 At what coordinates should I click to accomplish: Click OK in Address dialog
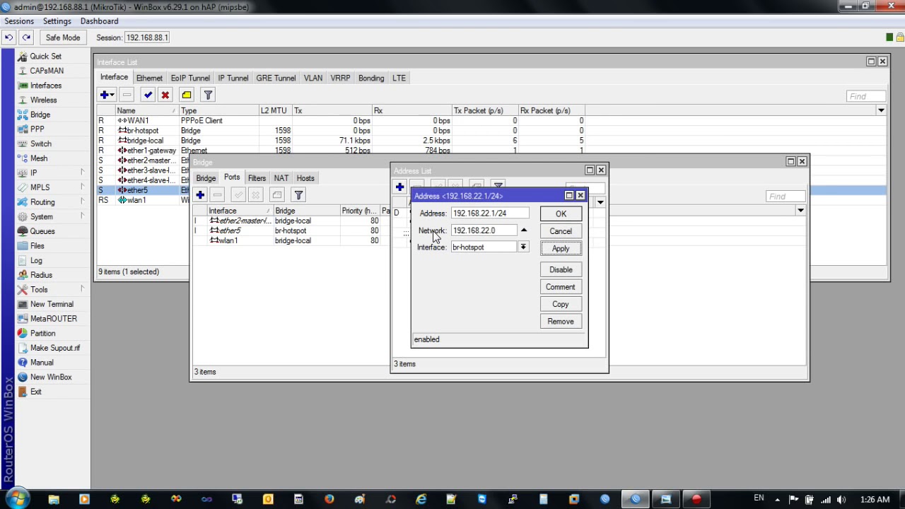[561, 213]
